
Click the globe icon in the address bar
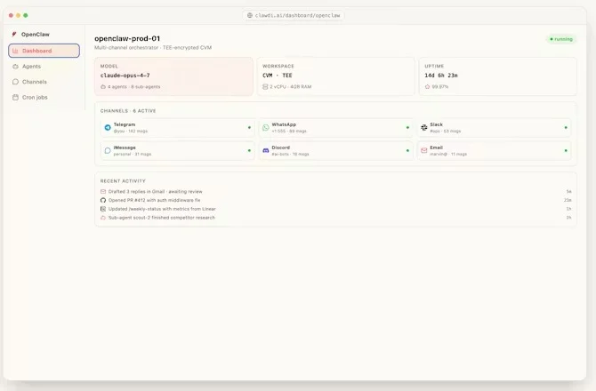250,16
